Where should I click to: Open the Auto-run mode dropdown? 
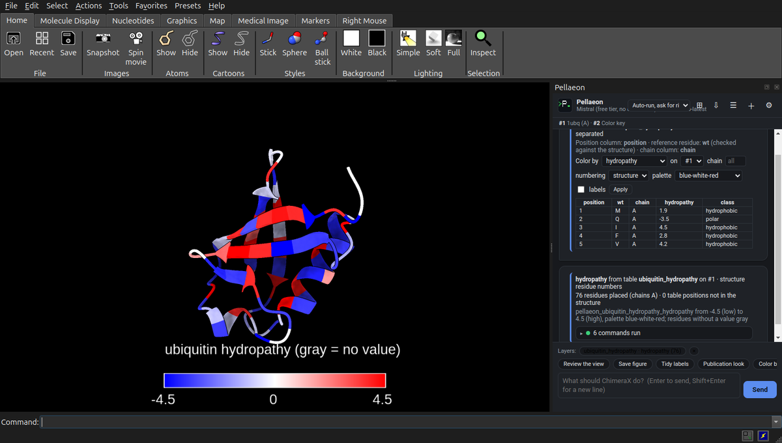click(659, 106)
